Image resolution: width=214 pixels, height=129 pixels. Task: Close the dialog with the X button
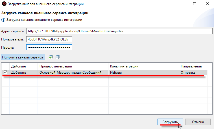coord(207,4)
